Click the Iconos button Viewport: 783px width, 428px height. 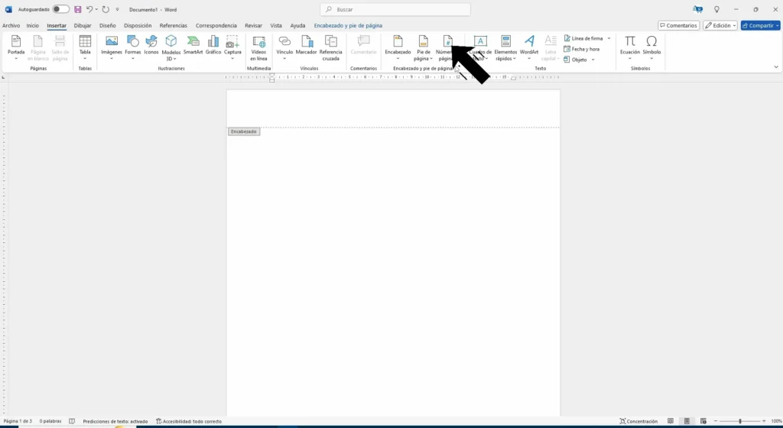tap(151, 45)
